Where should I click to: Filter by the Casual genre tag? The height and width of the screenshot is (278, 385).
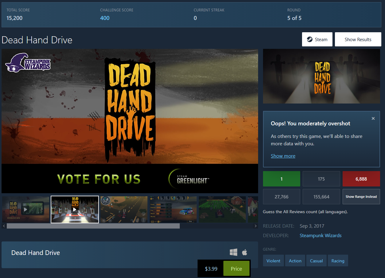316,260
